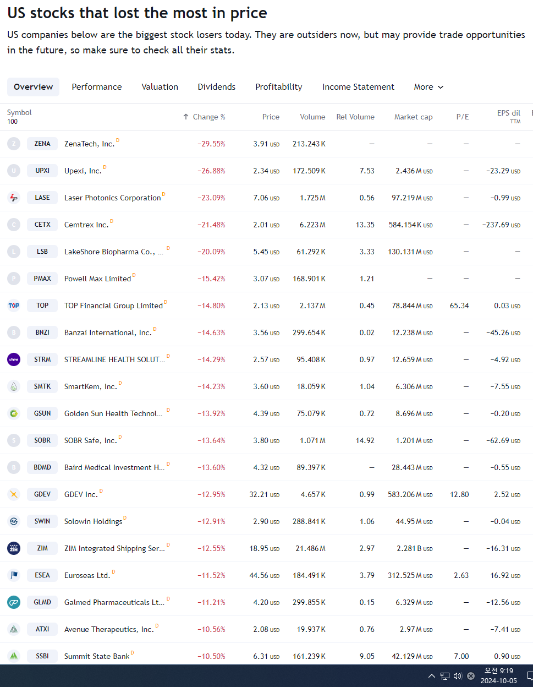Viewport: 533px width, 687px height.
Task: Open the taskbar clock and date
Action: tap(498, 675)
